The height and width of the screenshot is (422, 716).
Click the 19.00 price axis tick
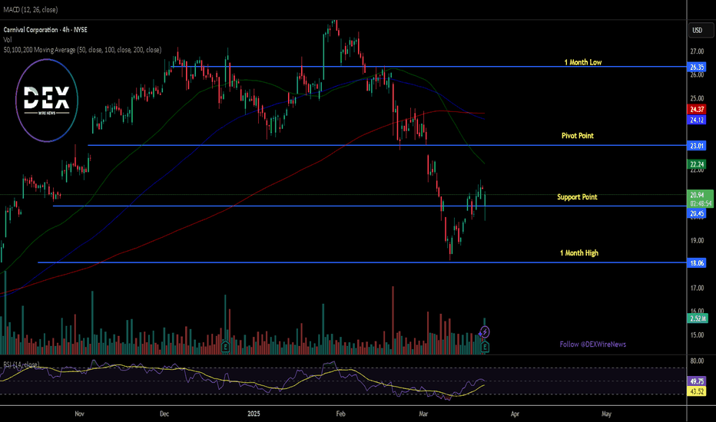click(697, 240)
